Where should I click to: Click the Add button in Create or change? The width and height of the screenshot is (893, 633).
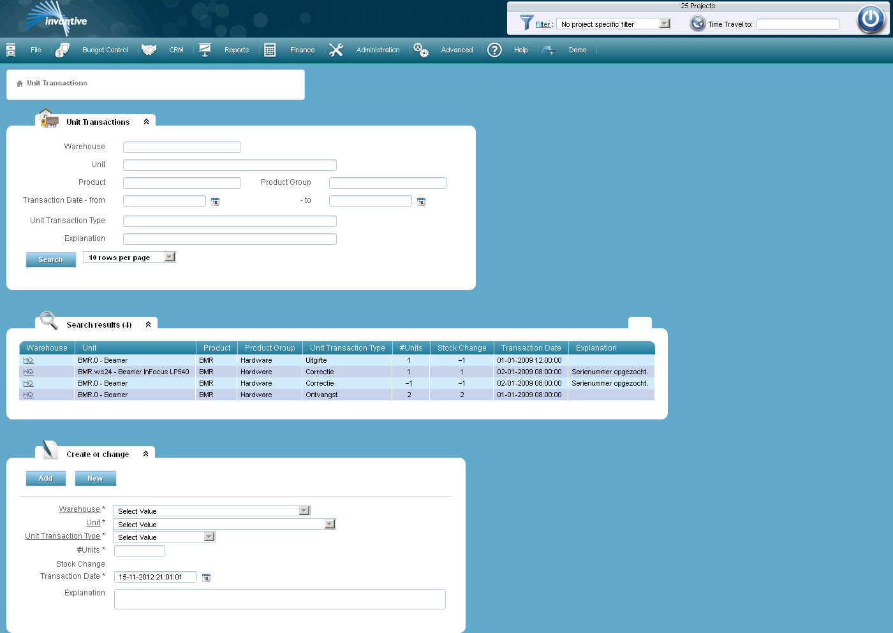(x=45, y=478)
